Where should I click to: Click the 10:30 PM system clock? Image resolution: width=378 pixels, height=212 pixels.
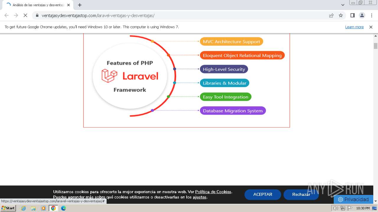coord(363,208)
